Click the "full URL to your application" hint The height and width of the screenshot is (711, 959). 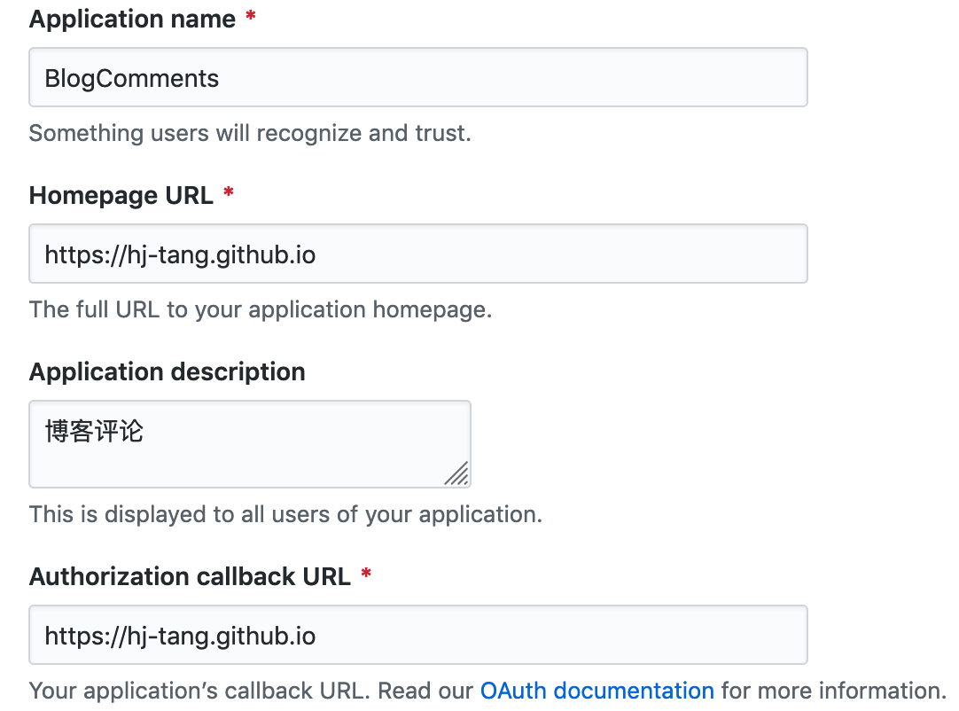coord(260,309)
